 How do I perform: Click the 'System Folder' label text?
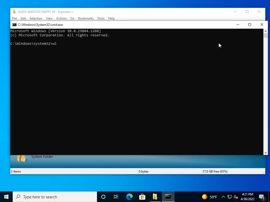(42, 157)
